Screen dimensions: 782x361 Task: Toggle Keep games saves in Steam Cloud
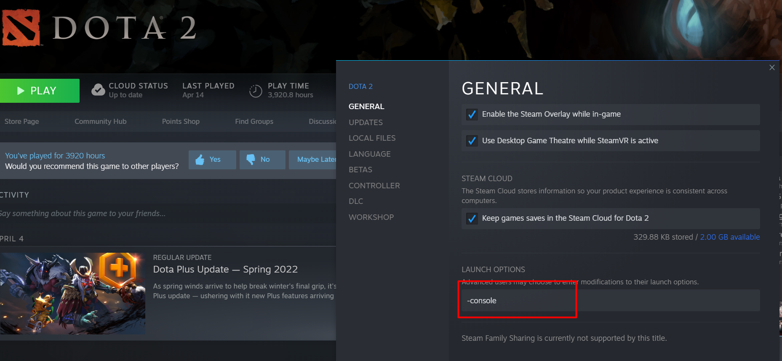point(472,219)
